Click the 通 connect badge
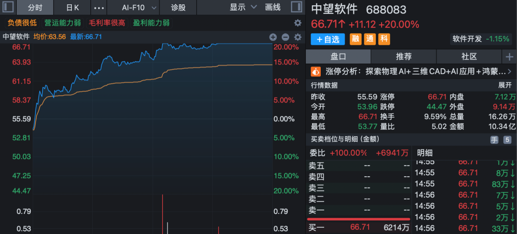517x234 pixels. coord(370,39)
